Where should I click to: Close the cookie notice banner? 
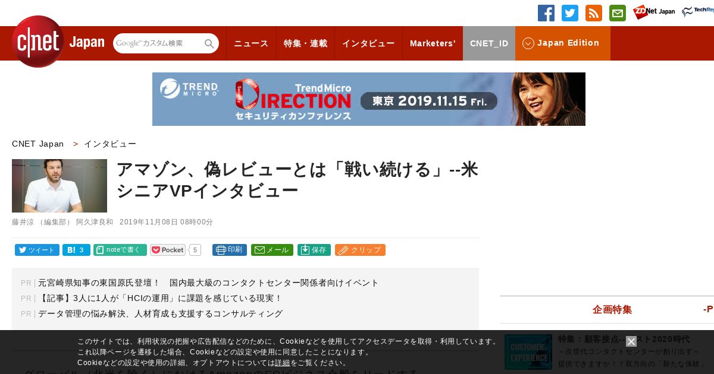point(631,341)
